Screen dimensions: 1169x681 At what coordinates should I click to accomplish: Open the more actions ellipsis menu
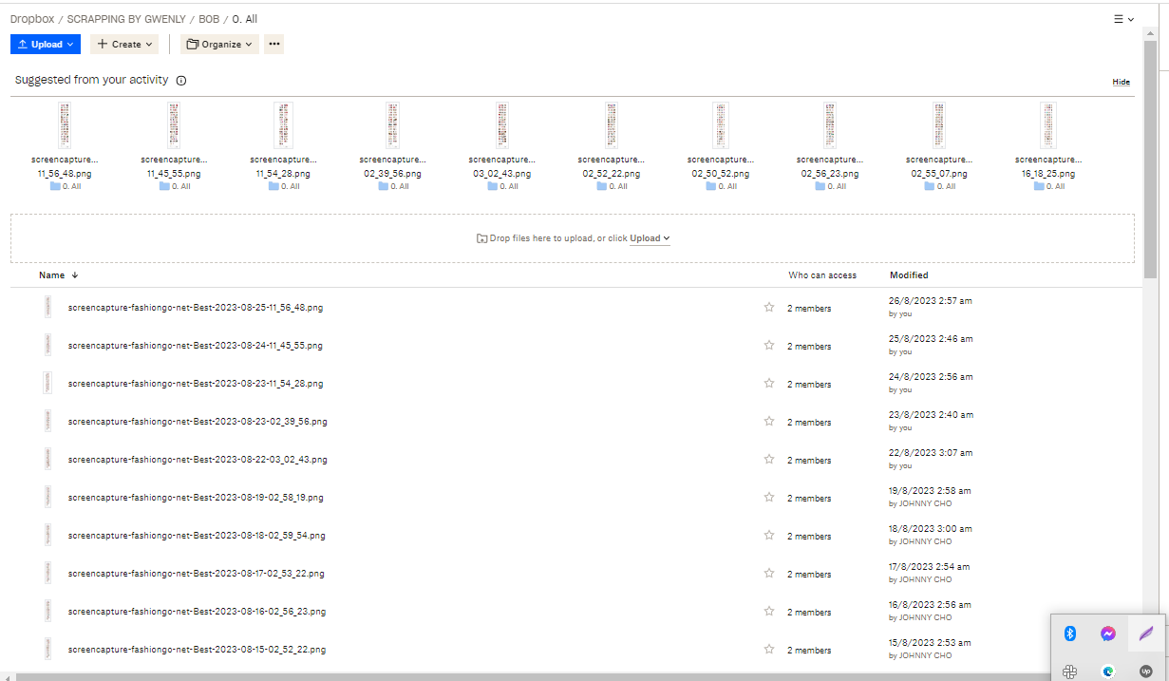(273, 44)
